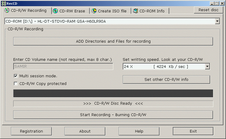
Task: Click the CD-RW Erase tab icon
Action: pos(55,11)
